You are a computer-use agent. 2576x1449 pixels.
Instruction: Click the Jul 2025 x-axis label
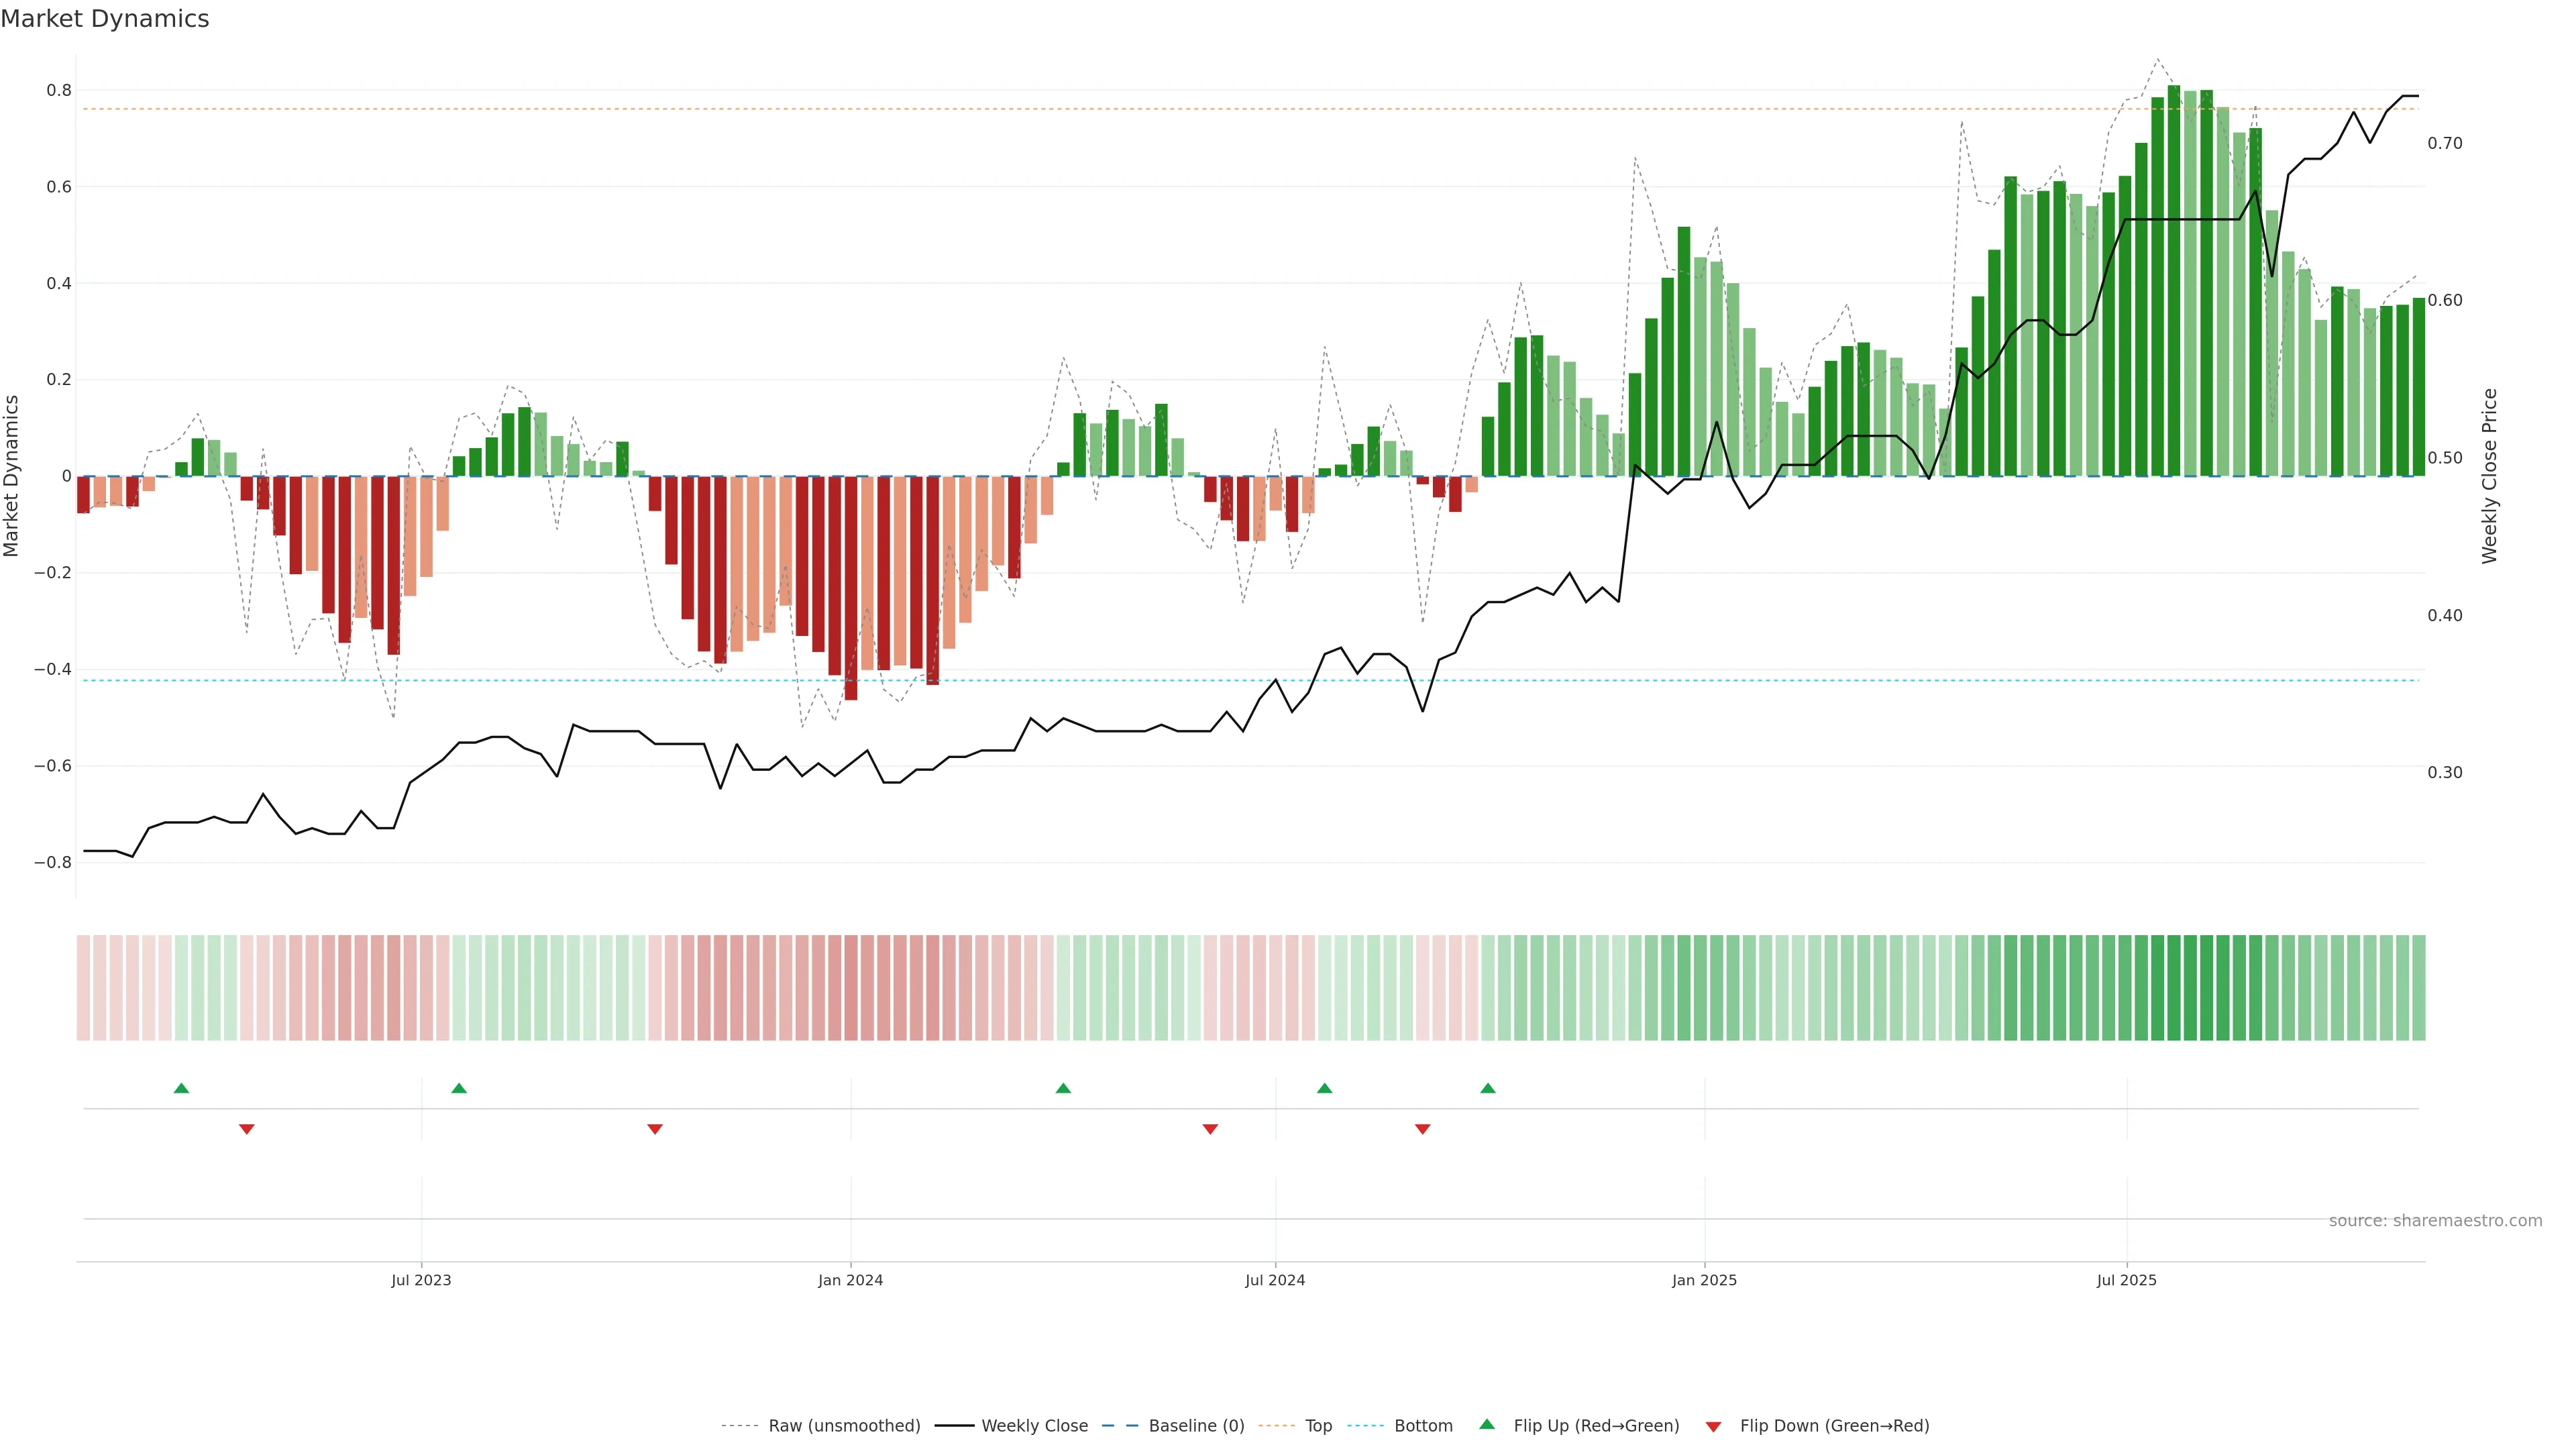2127,1280
